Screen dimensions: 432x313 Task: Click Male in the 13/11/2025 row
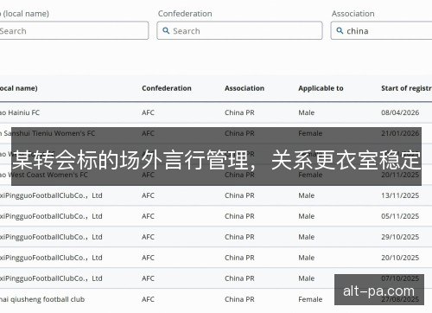(x=307, y=195)
